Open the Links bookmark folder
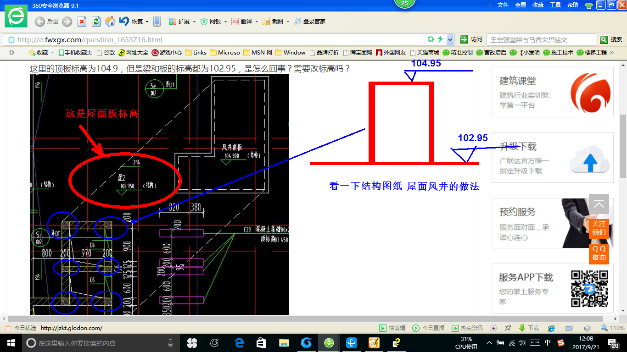The width and height of the screenshot is (627, 352). click(x=196, y=53)
